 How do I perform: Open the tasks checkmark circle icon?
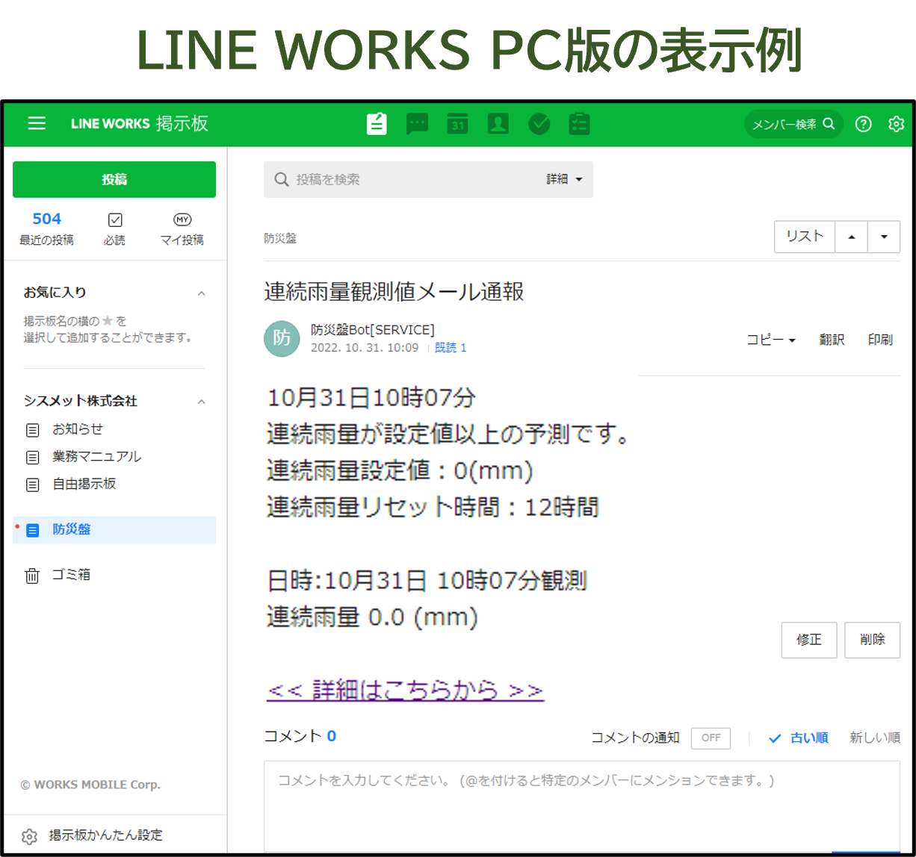[x=539, y=124]
